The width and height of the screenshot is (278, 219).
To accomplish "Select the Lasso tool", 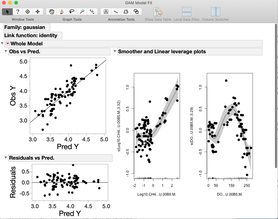I will pyautogui.click(x=72, y=12).
